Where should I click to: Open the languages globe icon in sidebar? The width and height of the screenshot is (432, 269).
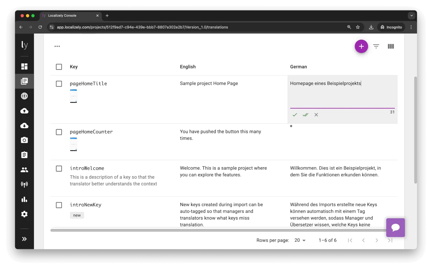24,96
